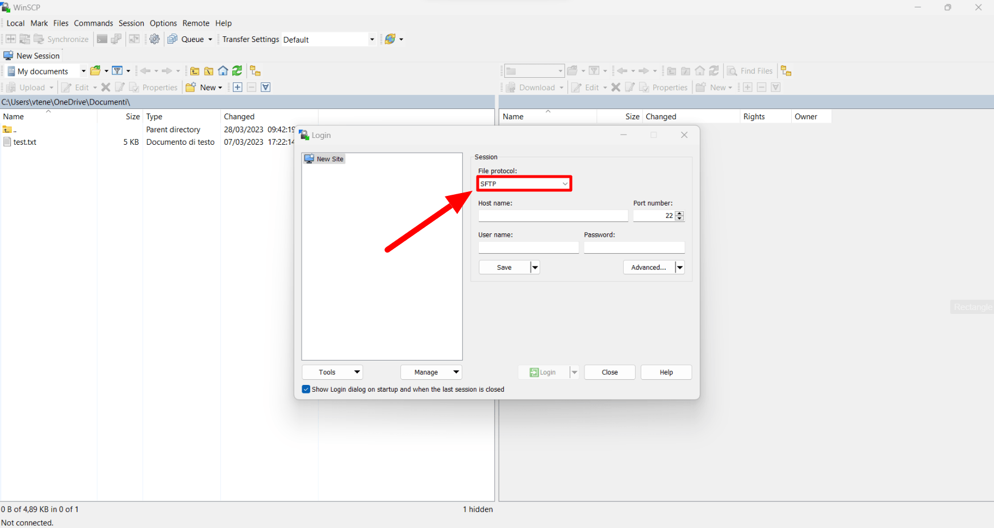Viewport: 994px width, 528px height.
Task: Sort remote panel by Owner column
Action: coord(812,116)
